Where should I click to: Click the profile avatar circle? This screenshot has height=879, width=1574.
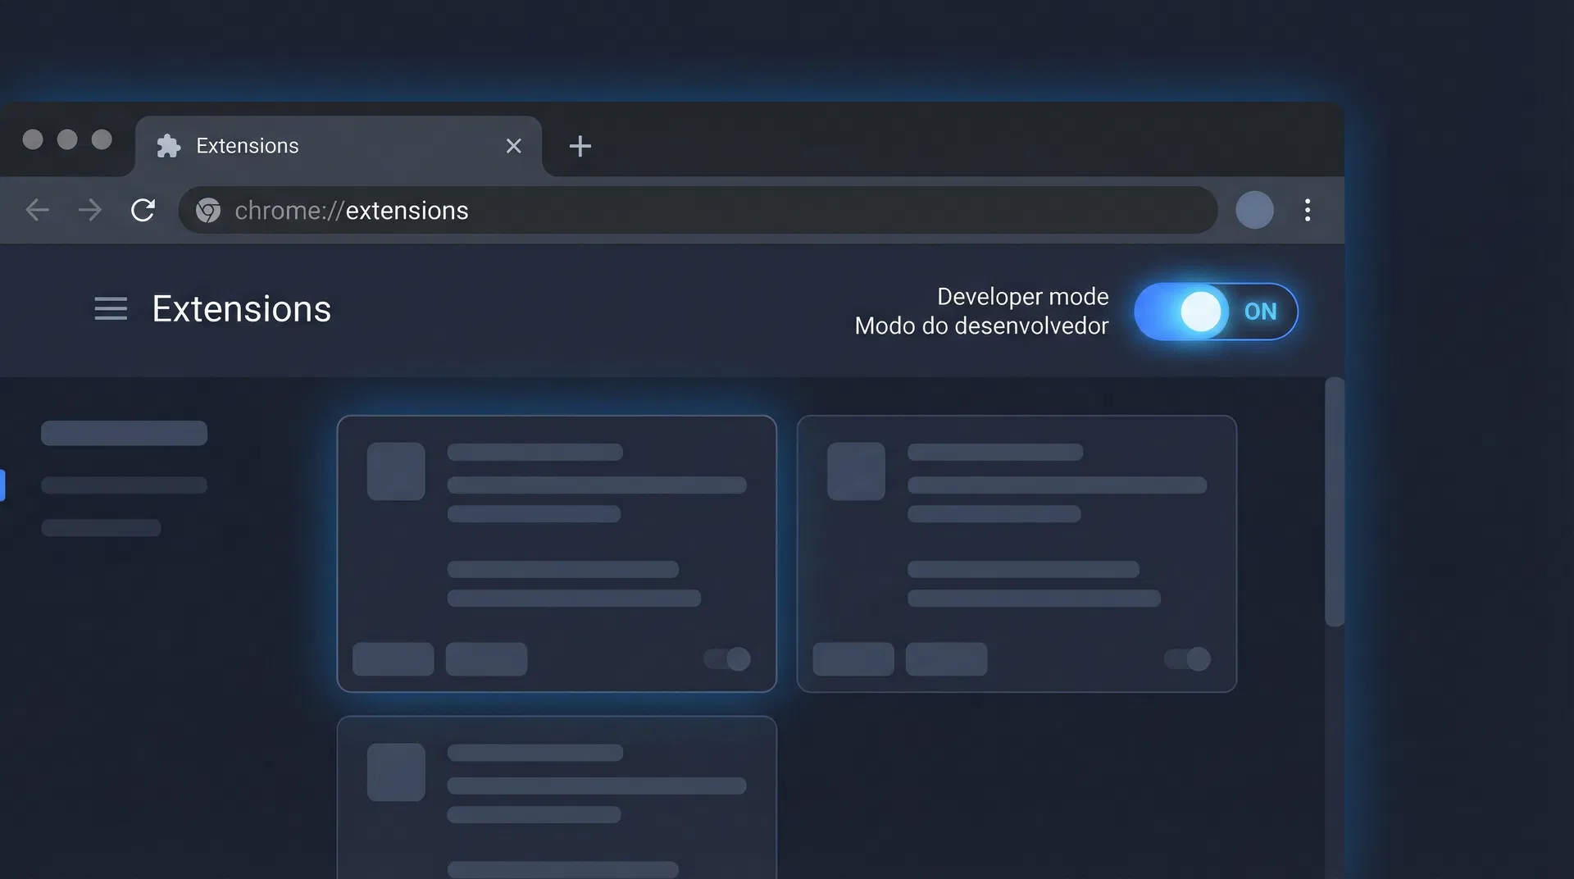[1253, 211]
